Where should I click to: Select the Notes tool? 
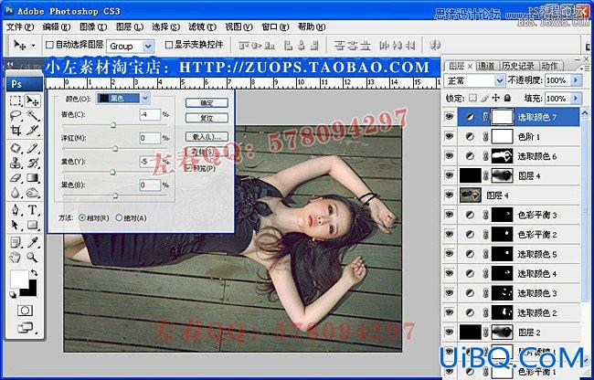click(x=16, y=241)
